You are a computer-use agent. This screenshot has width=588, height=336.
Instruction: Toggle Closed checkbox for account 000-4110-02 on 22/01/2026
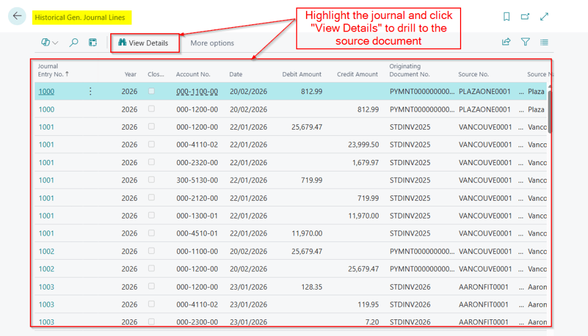(x=152, y=144)
